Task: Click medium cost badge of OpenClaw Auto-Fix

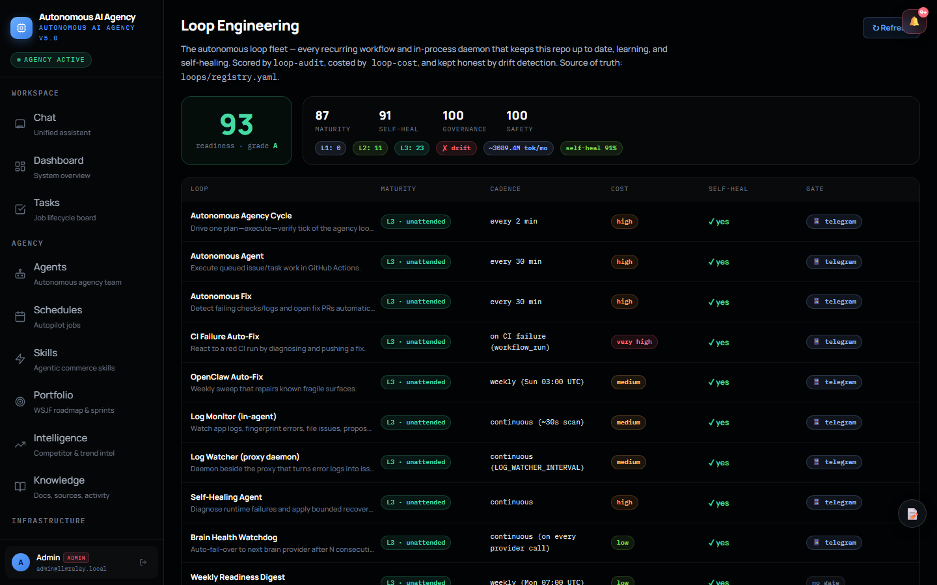Action: point(629,382)
